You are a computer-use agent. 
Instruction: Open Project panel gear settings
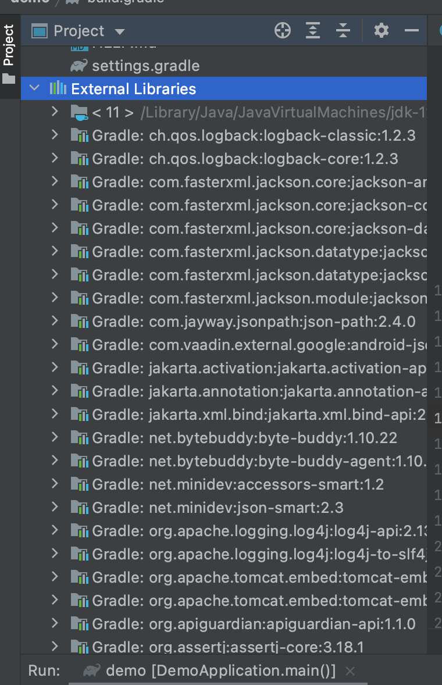point(382,31)
